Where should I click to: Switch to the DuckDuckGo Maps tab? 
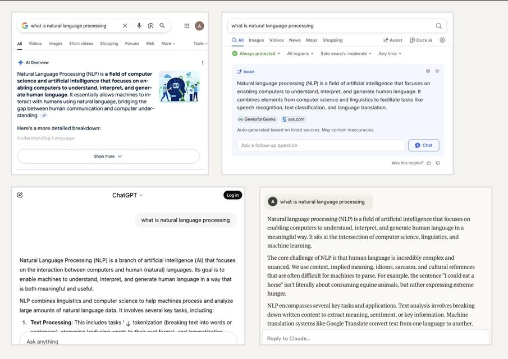coord(312,40)
